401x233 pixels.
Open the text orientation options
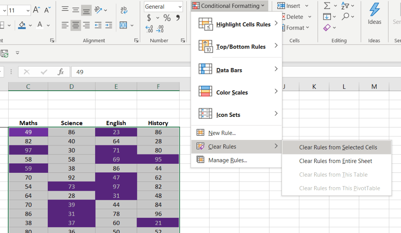[101, 10]
